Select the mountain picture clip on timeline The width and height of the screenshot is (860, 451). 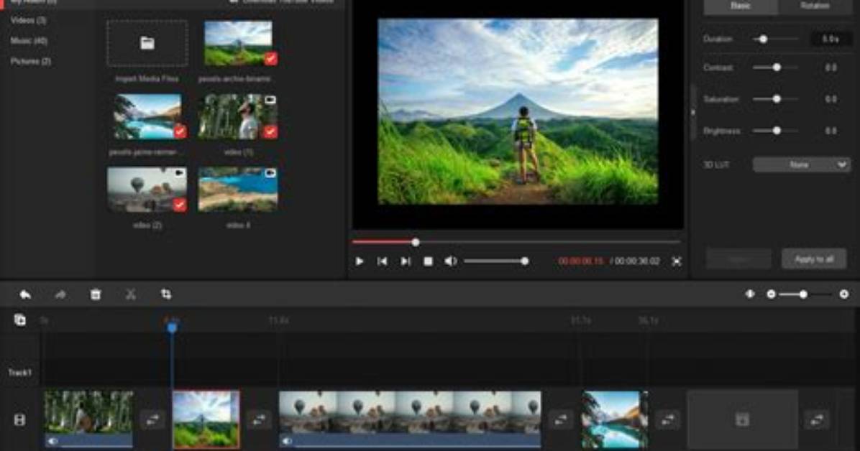(206, 419)
